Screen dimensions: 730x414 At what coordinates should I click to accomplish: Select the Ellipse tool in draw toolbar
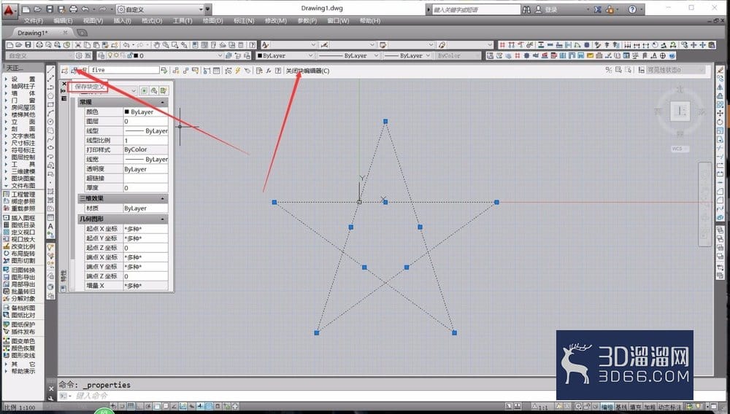[x=51, y=148]
